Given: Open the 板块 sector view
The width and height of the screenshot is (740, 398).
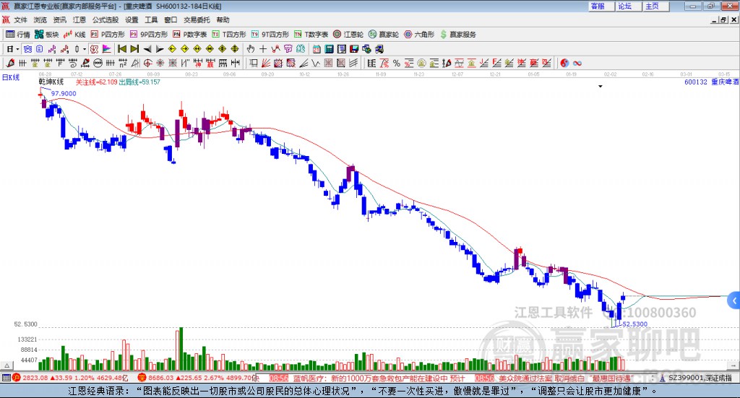Looking at the screenshot, I should click(x=46, y=35).
